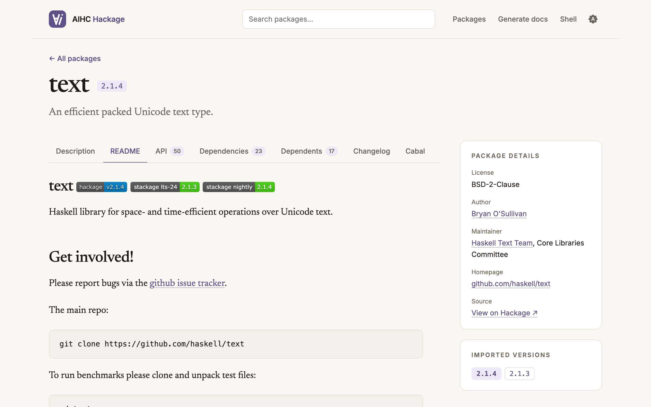
Task: Click the AIHC Hackage site title
Action: [98, 19]
